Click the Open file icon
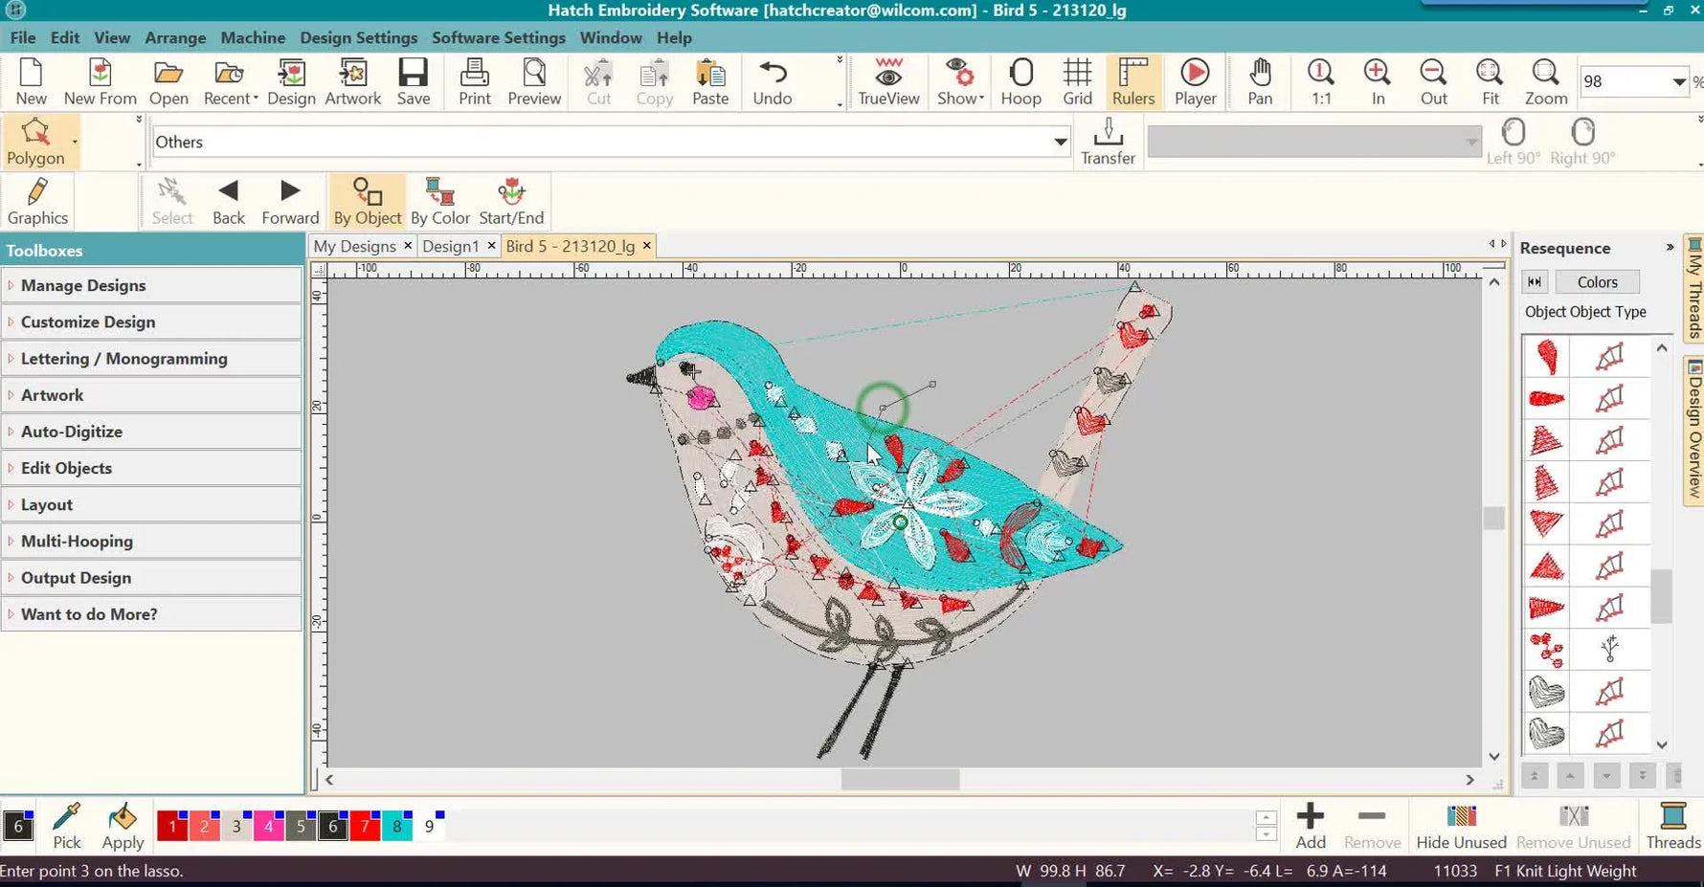Viewport: 1704px width, 887px height. (168, 81)
